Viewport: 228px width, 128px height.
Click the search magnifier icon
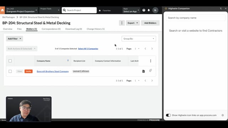(x=64, y=10)
